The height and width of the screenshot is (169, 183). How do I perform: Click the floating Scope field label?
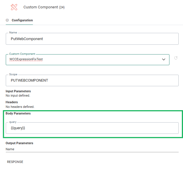pyautogui.click(x=13, y=74)
